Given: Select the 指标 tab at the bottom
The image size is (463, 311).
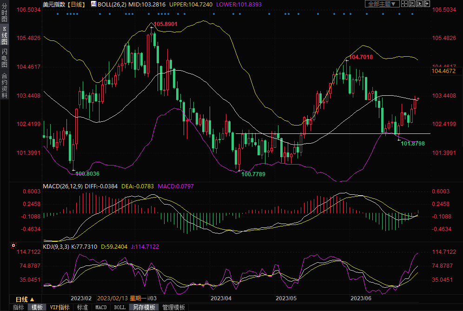Looking at the screenshot, I should coord(19,307).
